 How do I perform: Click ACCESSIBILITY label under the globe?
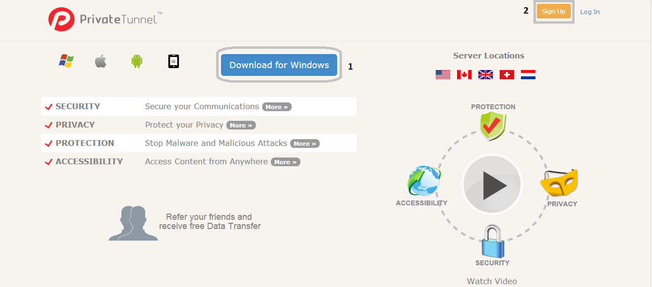click(x=421, y=203)
